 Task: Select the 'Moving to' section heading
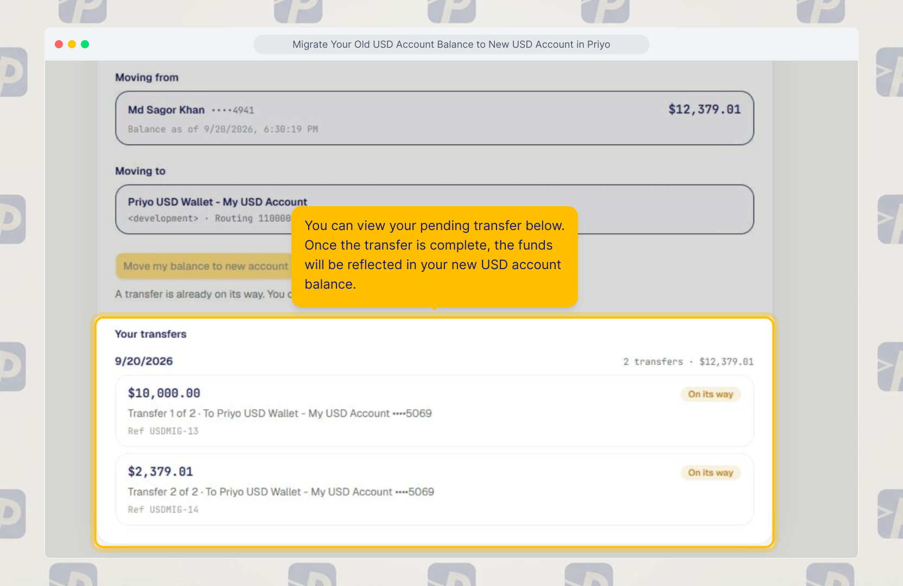[x=140, y=171]
